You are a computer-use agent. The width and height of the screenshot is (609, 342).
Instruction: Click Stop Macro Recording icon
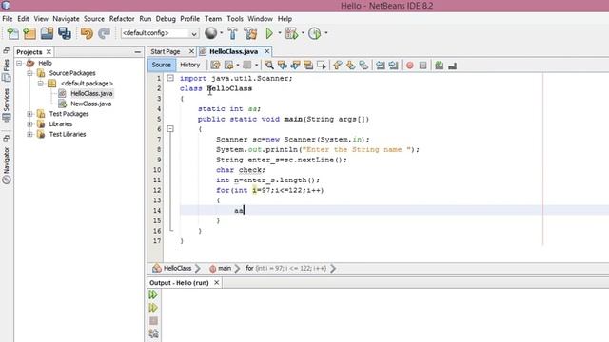pyautogui.click(x=422, y=66)
